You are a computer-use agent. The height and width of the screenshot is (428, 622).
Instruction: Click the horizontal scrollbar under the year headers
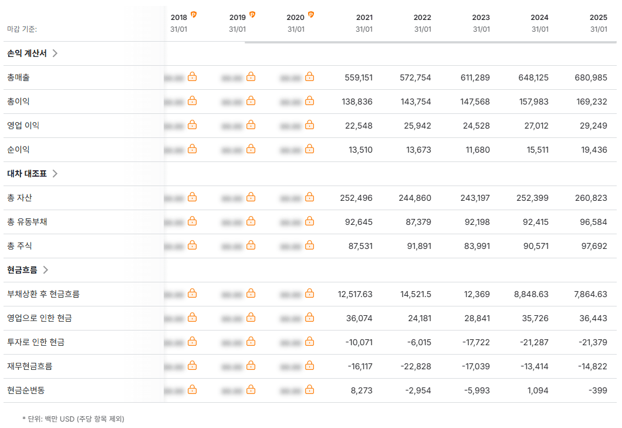coord(430,42)
